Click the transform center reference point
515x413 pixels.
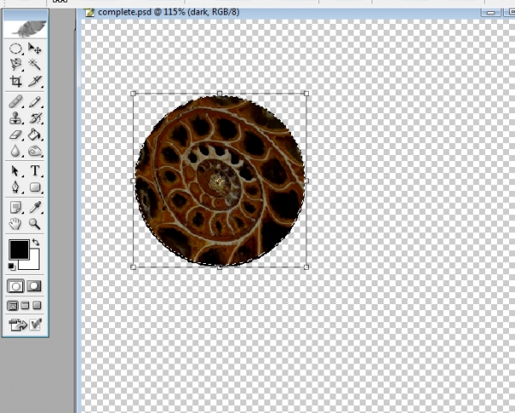tap(220, 181)
